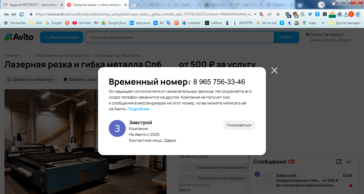The image size is (364, 194).
Task: Bookmark this page with star icon
Action: tap(278, 14)
